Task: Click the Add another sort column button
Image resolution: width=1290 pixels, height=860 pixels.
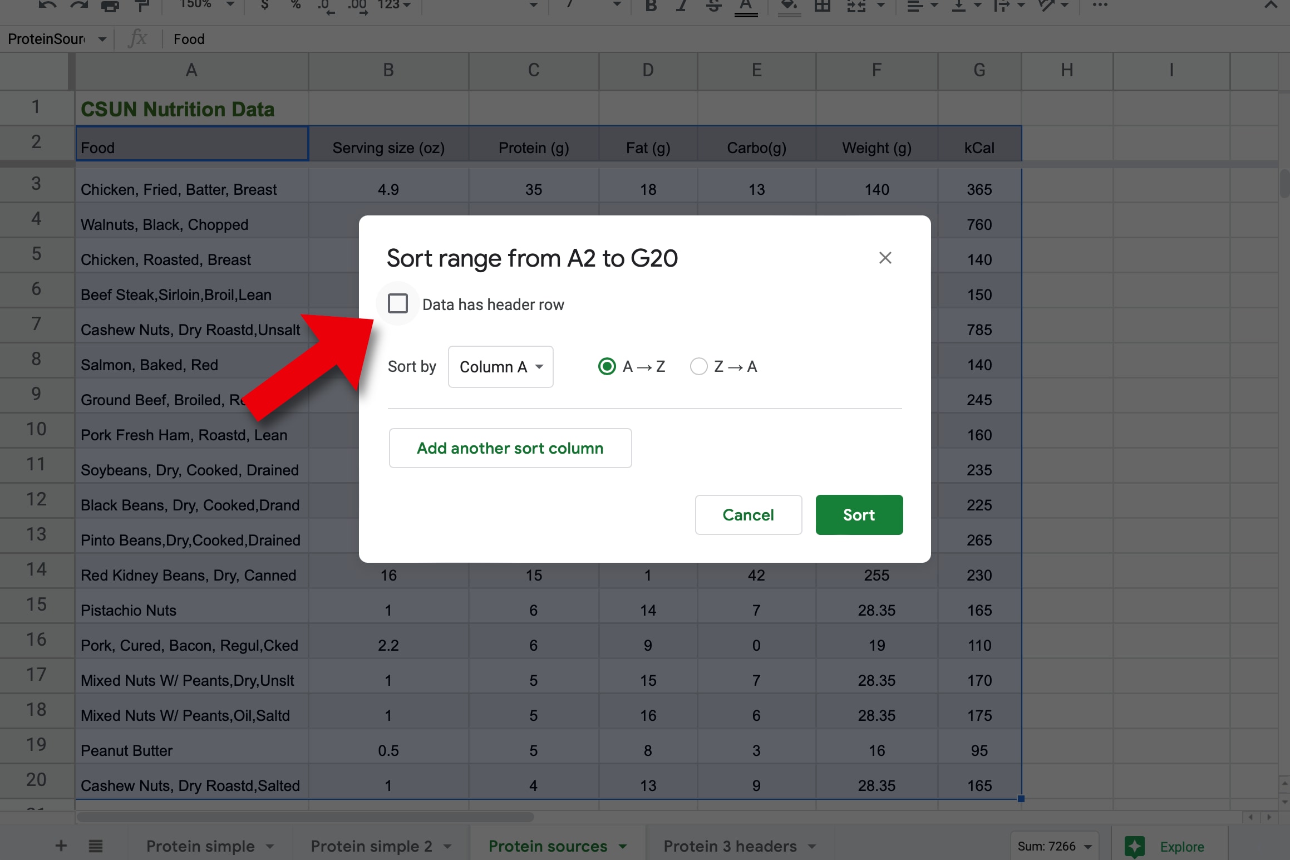Action: 510,448
